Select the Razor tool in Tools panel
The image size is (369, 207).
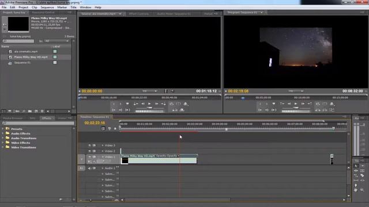point(362,175)
